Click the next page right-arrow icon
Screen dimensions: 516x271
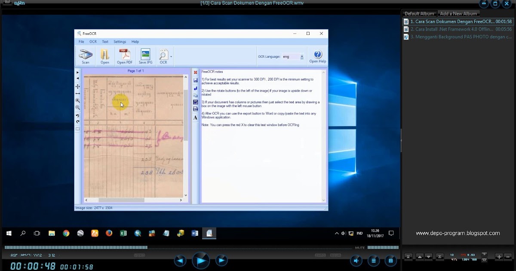(78, 72)
